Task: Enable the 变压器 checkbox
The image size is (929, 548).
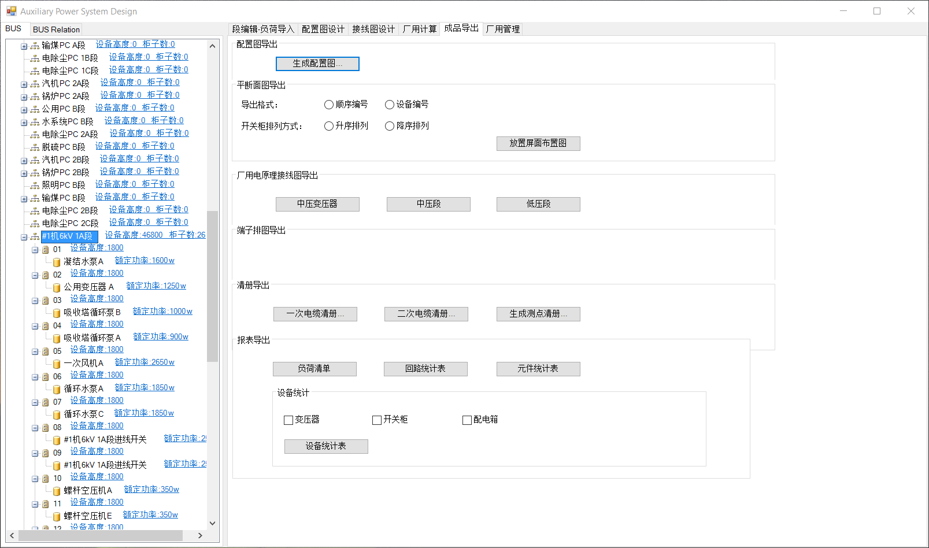Action: [288, 420]
